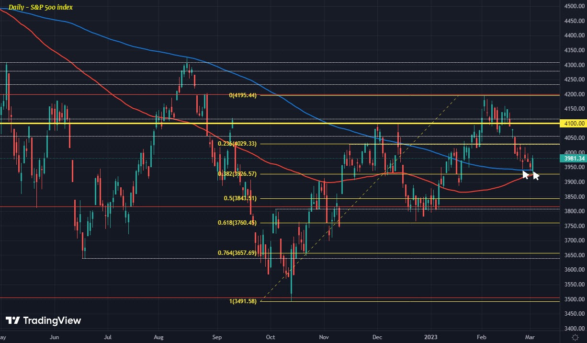Select the Mar label on the time axis
The height and width of the screenshot is (343, 587).
[x=530, y=337]
